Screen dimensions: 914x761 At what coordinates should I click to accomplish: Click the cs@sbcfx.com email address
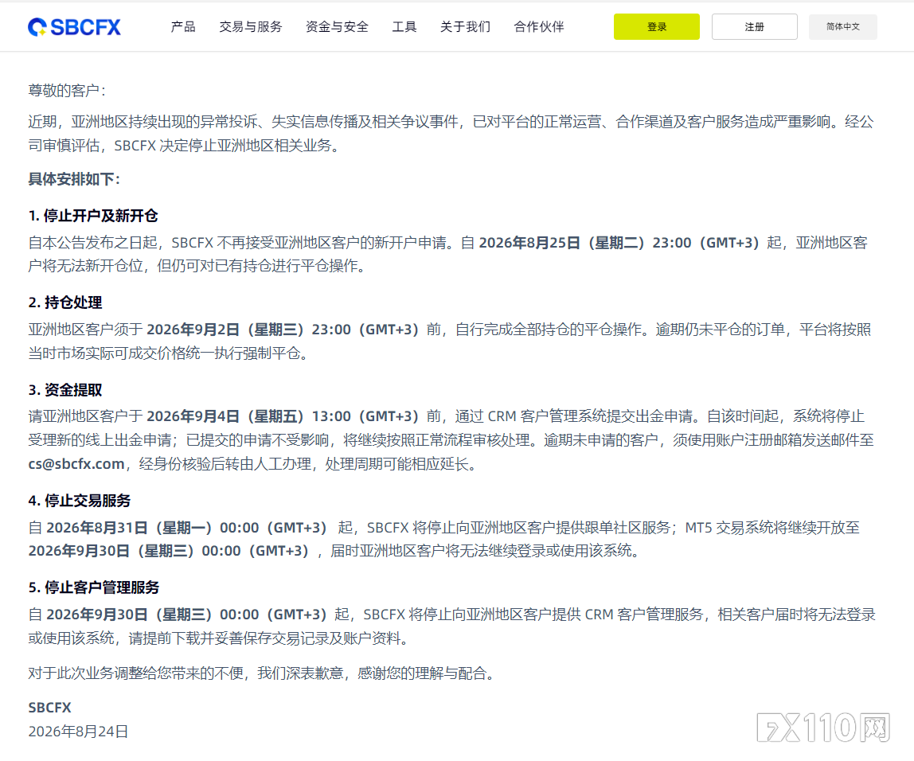76,464
